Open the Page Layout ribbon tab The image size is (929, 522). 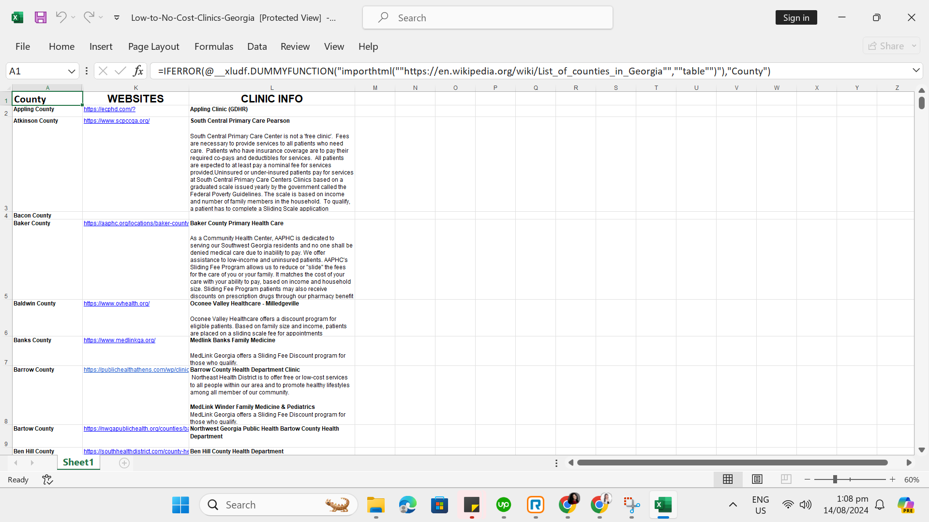pos(153,46)
